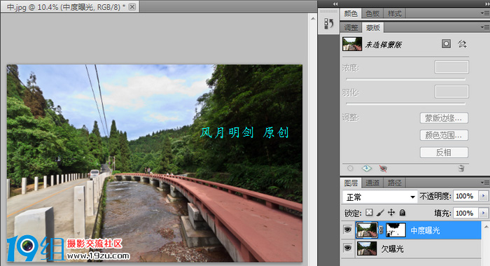Click the 蒙版边缘... button
This screenshot has width=490, height=266.
(444, 118)
